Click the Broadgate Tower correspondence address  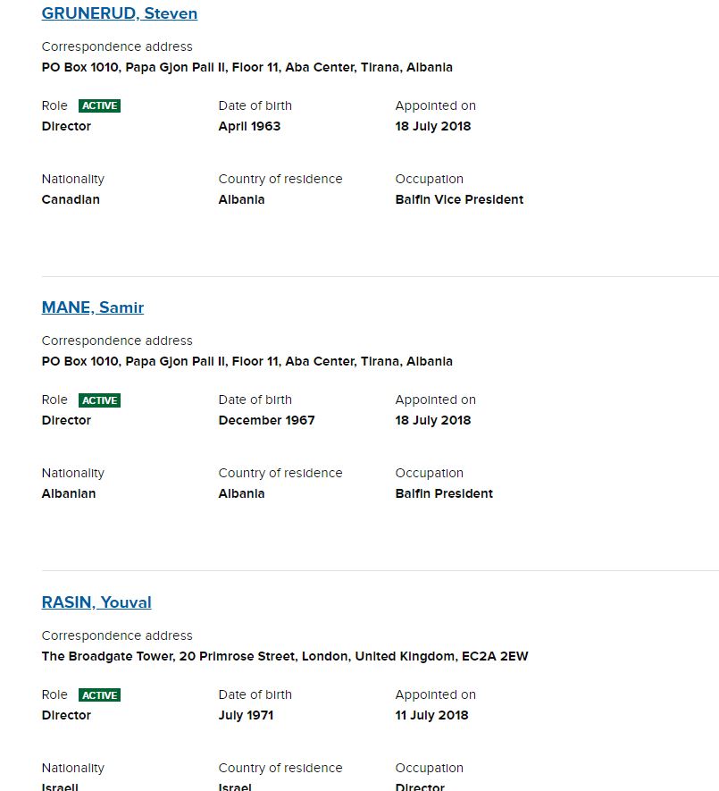[x=284, y=657]
